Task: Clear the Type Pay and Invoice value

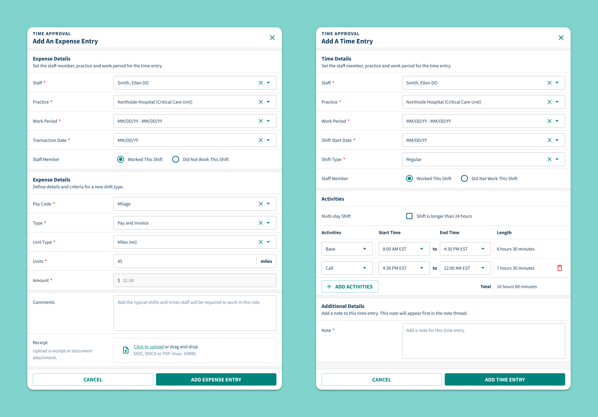Action: 261,223
